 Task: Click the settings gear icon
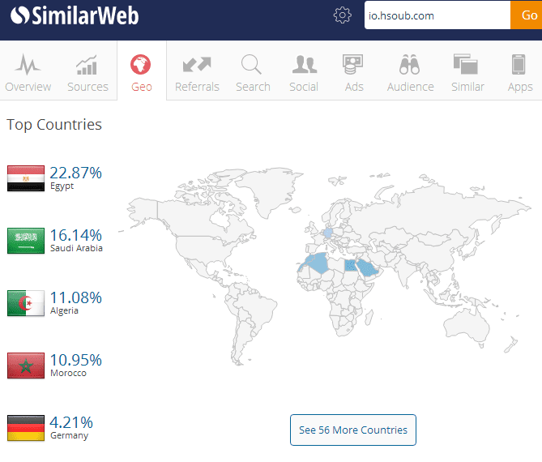point(343,15)
